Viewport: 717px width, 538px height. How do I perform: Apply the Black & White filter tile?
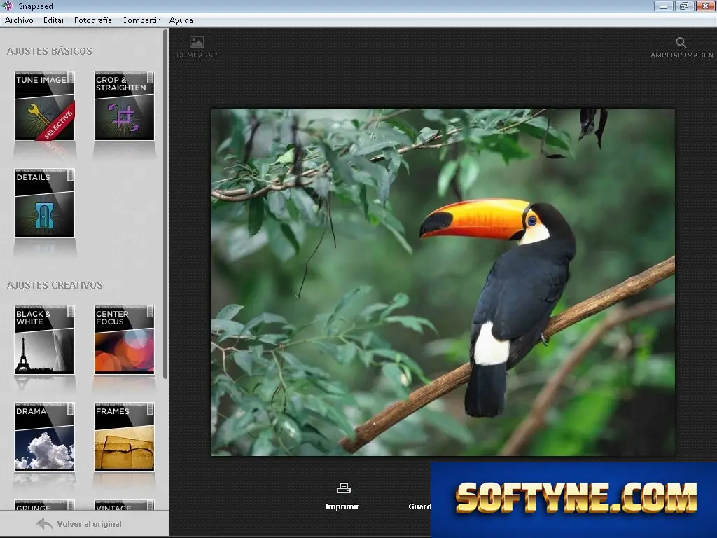pyautogui.click(x=44, y=340)
